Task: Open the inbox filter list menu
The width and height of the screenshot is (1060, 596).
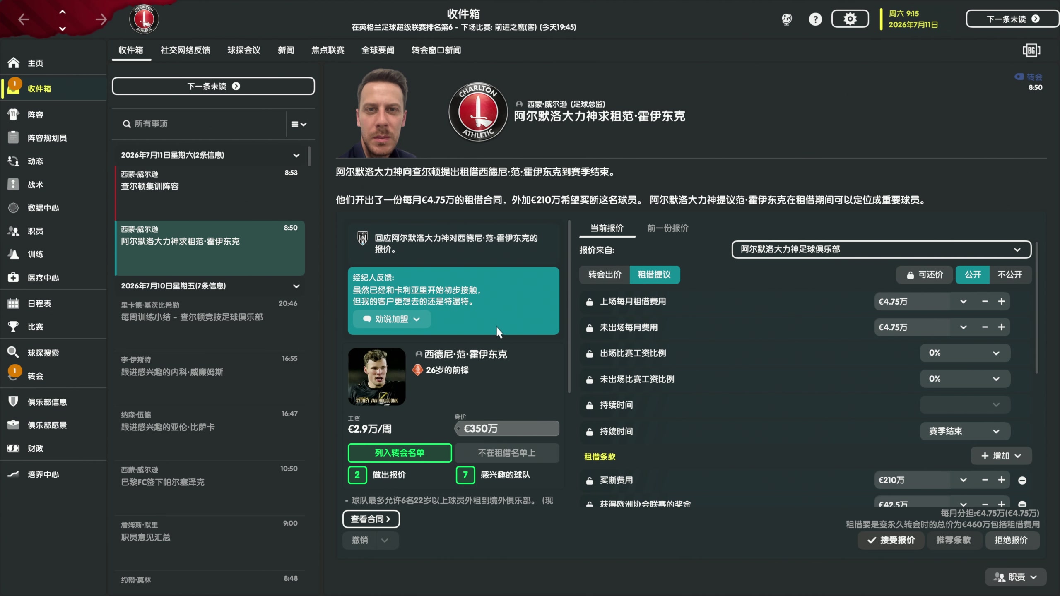Action: tap(299, 124)
